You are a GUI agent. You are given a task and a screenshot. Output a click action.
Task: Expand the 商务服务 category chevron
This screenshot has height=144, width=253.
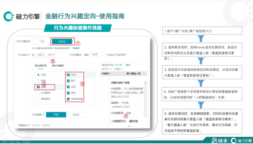pyautogui.click(x=62, y=99)
